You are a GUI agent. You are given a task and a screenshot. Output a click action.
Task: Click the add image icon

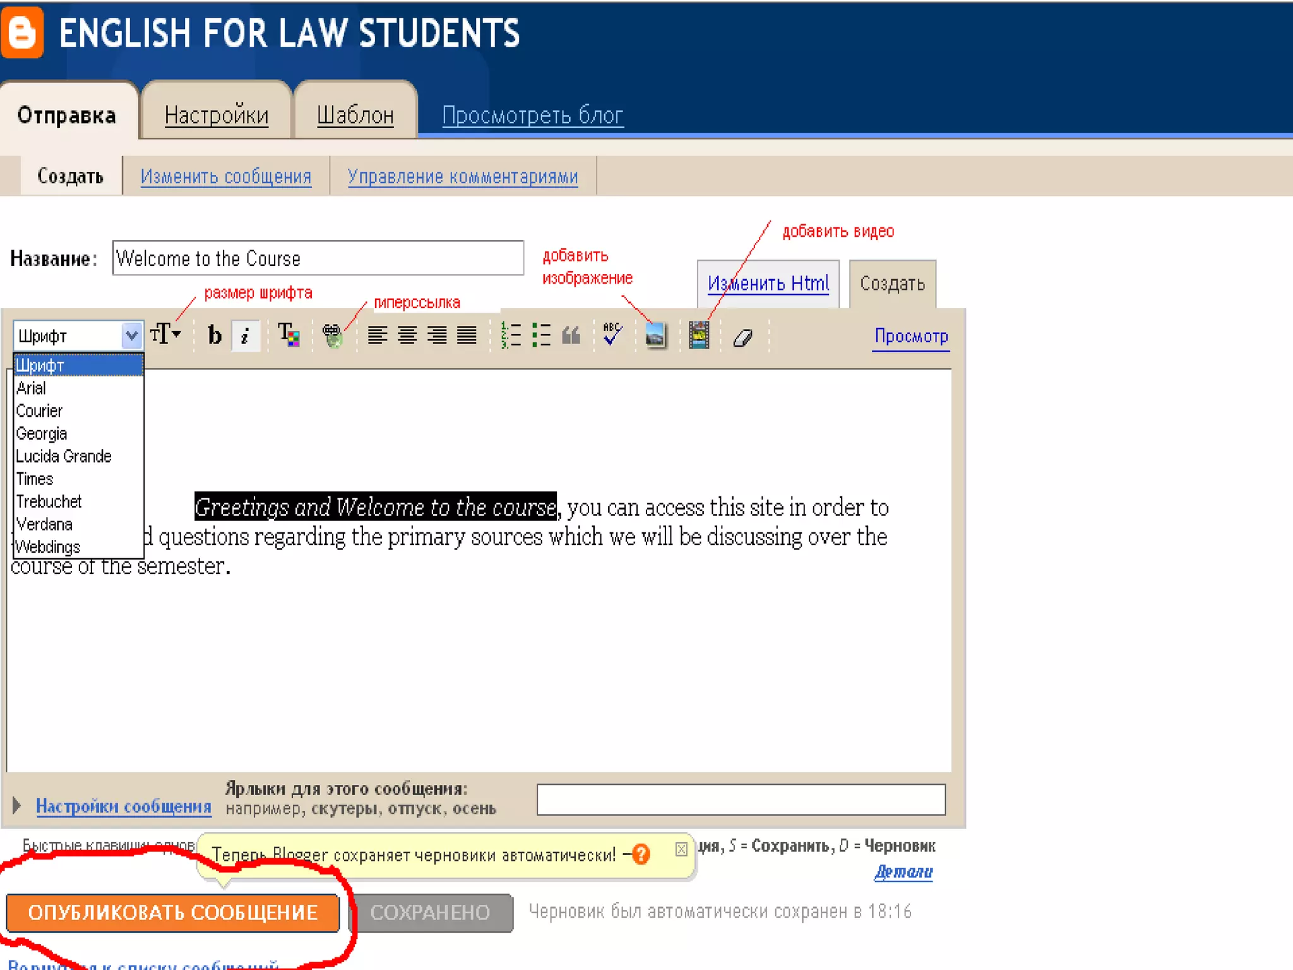[655, 335]
